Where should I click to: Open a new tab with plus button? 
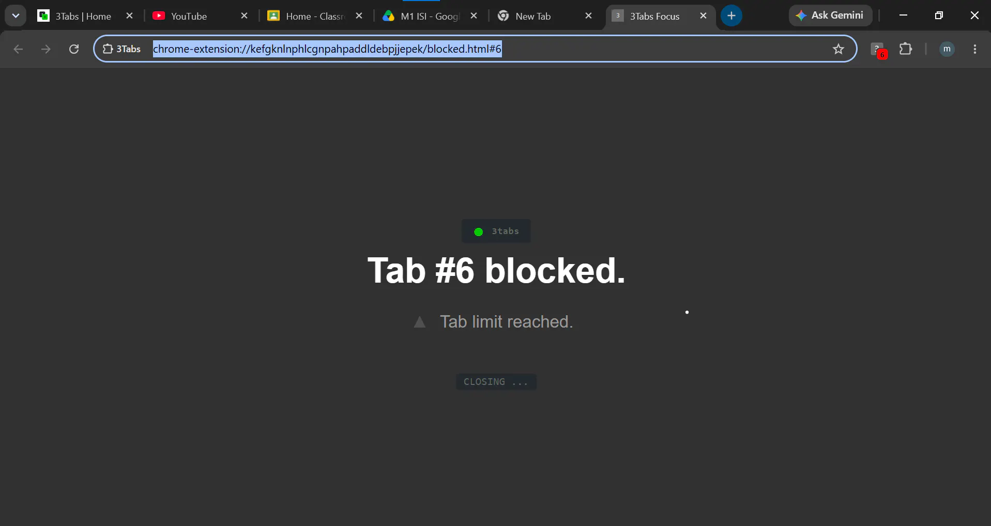[731, 16]
